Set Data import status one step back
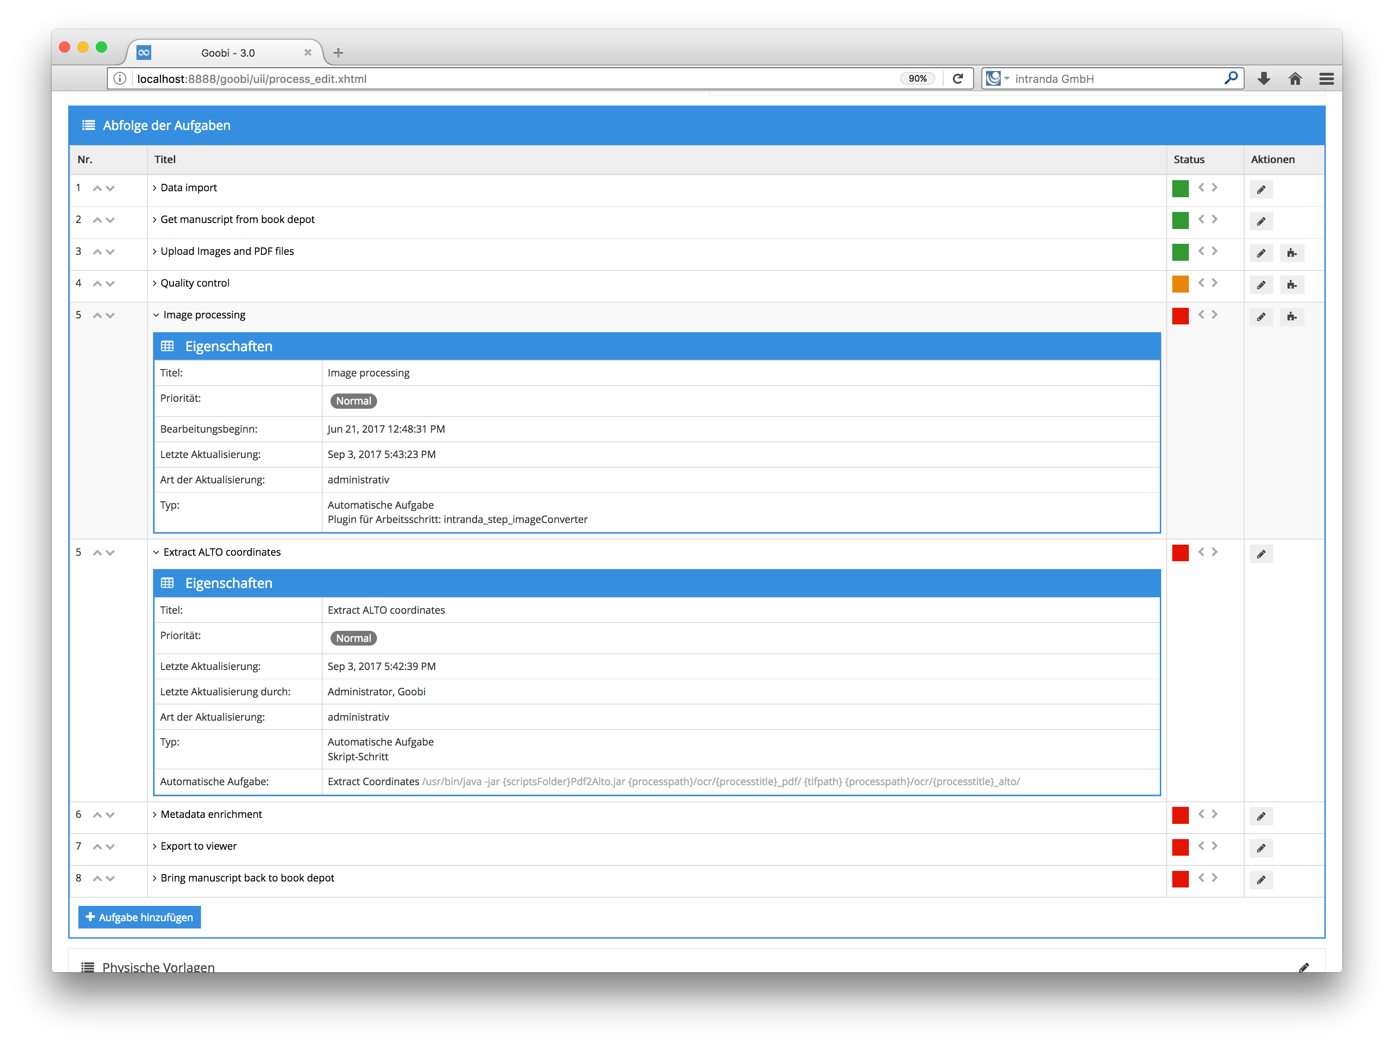This screenshot has width=1394, height=1046. tap(1201, 187)
